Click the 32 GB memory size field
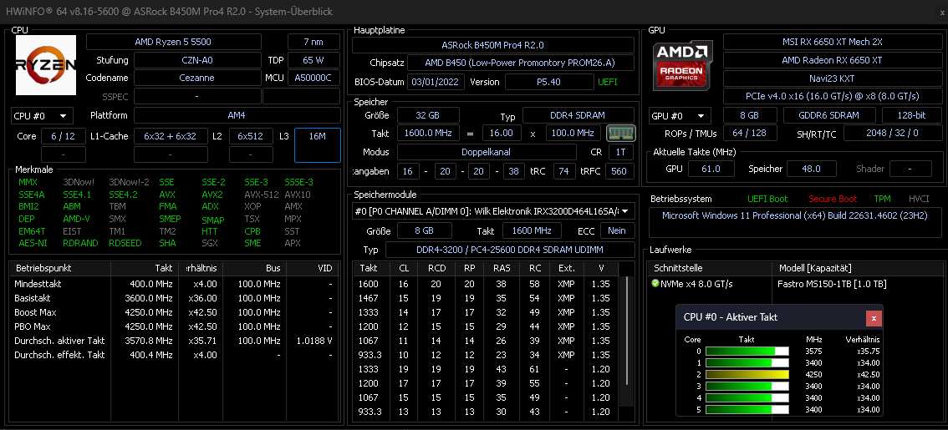Screen dimensions: 948x430 [x=428, y=115]
